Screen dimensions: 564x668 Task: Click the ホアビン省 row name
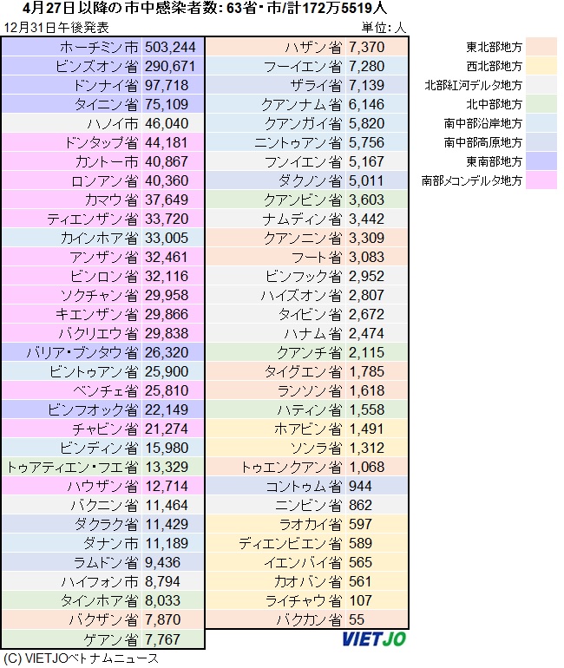tap(308, 429)
